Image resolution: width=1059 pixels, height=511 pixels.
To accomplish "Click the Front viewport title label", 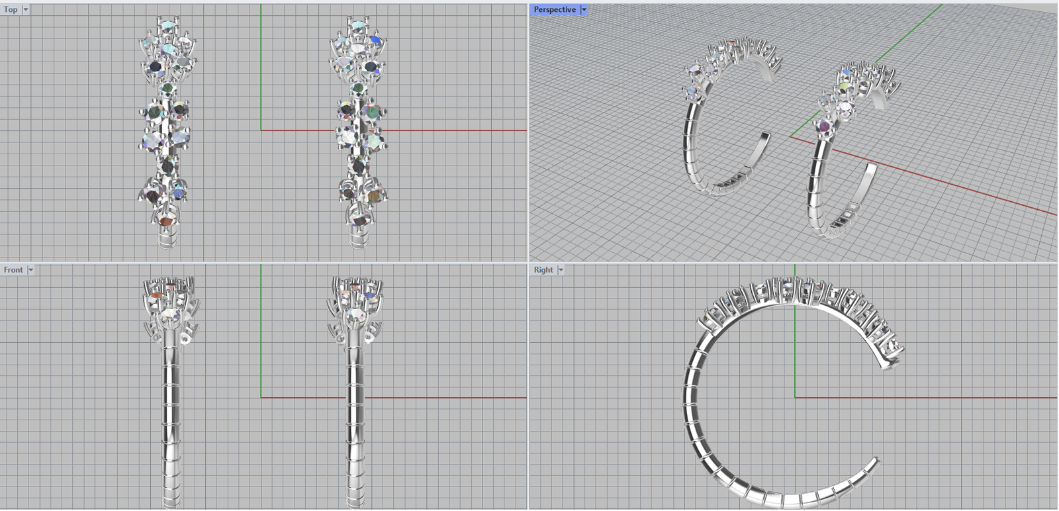I will pos(13,270).
